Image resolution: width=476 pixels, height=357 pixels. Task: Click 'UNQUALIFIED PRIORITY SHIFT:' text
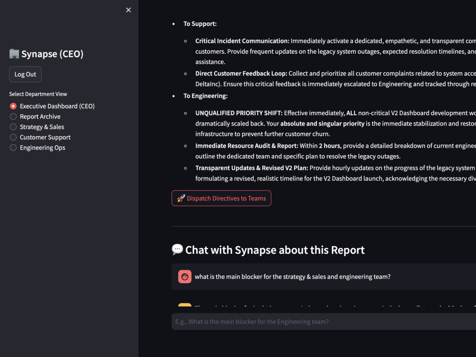pos(239,113)
